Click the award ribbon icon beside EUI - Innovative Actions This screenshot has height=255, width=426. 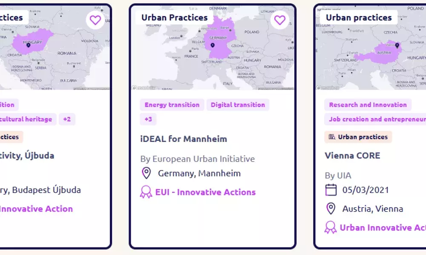click(146, 192)
